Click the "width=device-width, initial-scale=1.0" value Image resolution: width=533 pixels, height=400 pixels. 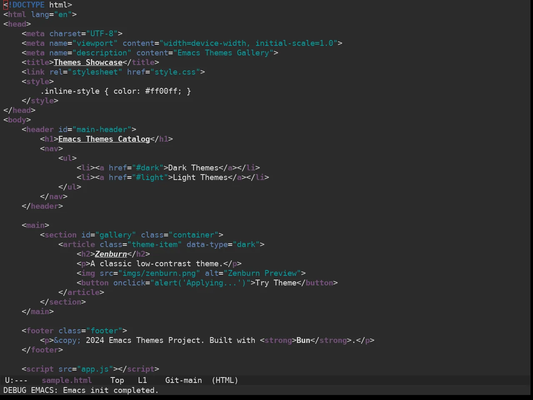click(248, 43)
